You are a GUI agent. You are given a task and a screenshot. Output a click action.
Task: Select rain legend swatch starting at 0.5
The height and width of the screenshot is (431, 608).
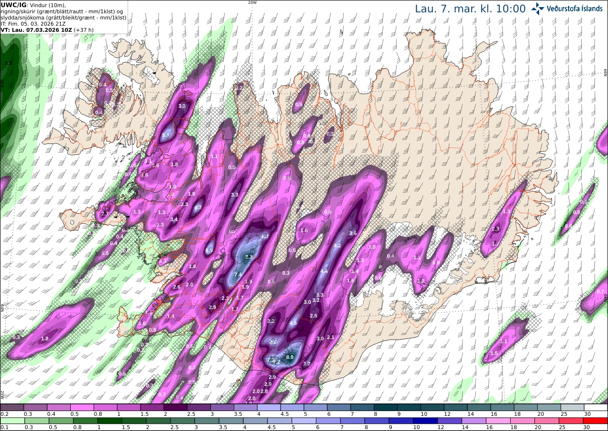60,421
